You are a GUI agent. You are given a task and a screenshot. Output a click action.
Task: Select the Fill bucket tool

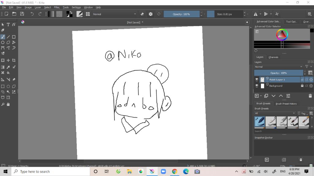point(8,73)
